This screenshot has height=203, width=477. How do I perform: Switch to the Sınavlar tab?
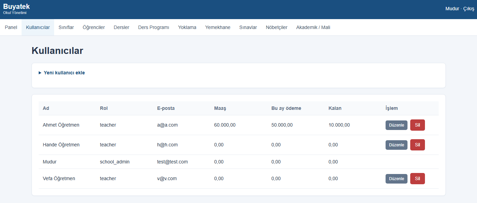pyautogui.click(x=248, y=27)
